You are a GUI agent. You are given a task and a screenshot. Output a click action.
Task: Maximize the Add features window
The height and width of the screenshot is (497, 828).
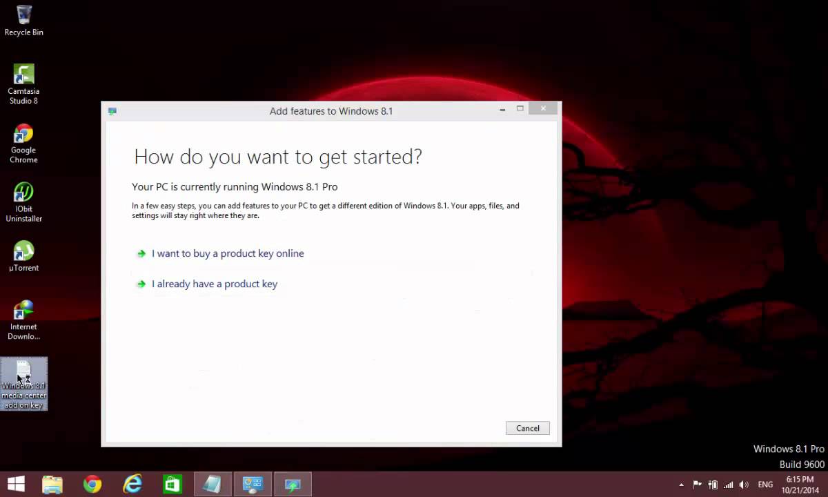[520, 109]
